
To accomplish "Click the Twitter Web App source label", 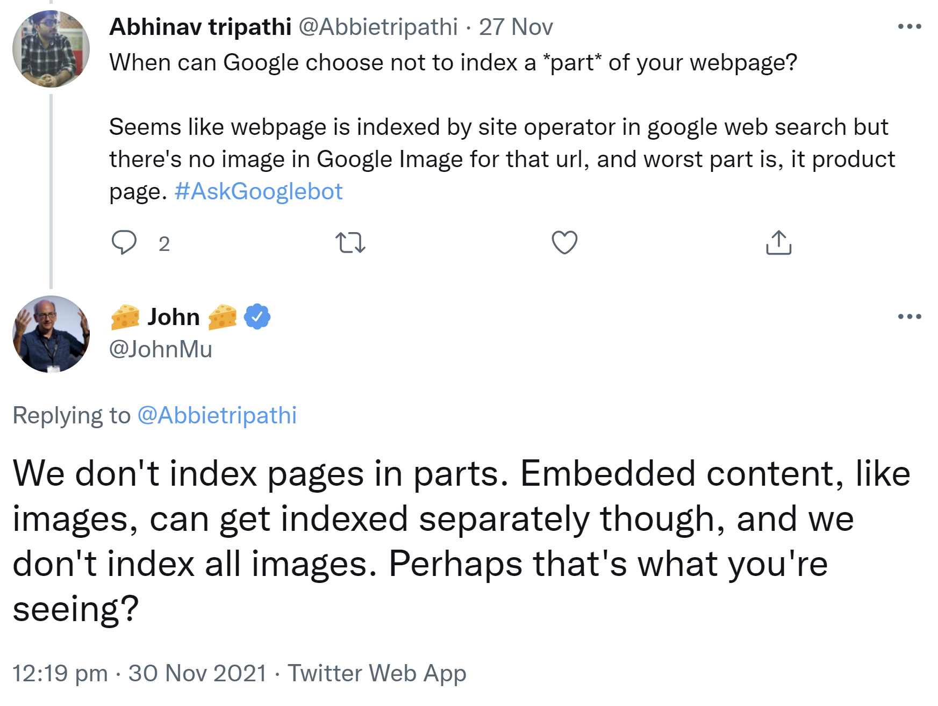I will click(x=377, y=673).
